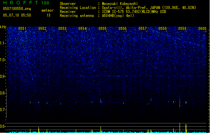
Task: Click the 0551 time marker
Action: pos(22,29)
